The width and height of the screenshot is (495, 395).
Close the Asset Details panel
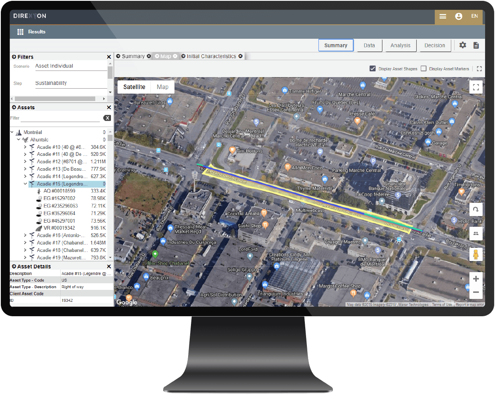pos(109,267)
